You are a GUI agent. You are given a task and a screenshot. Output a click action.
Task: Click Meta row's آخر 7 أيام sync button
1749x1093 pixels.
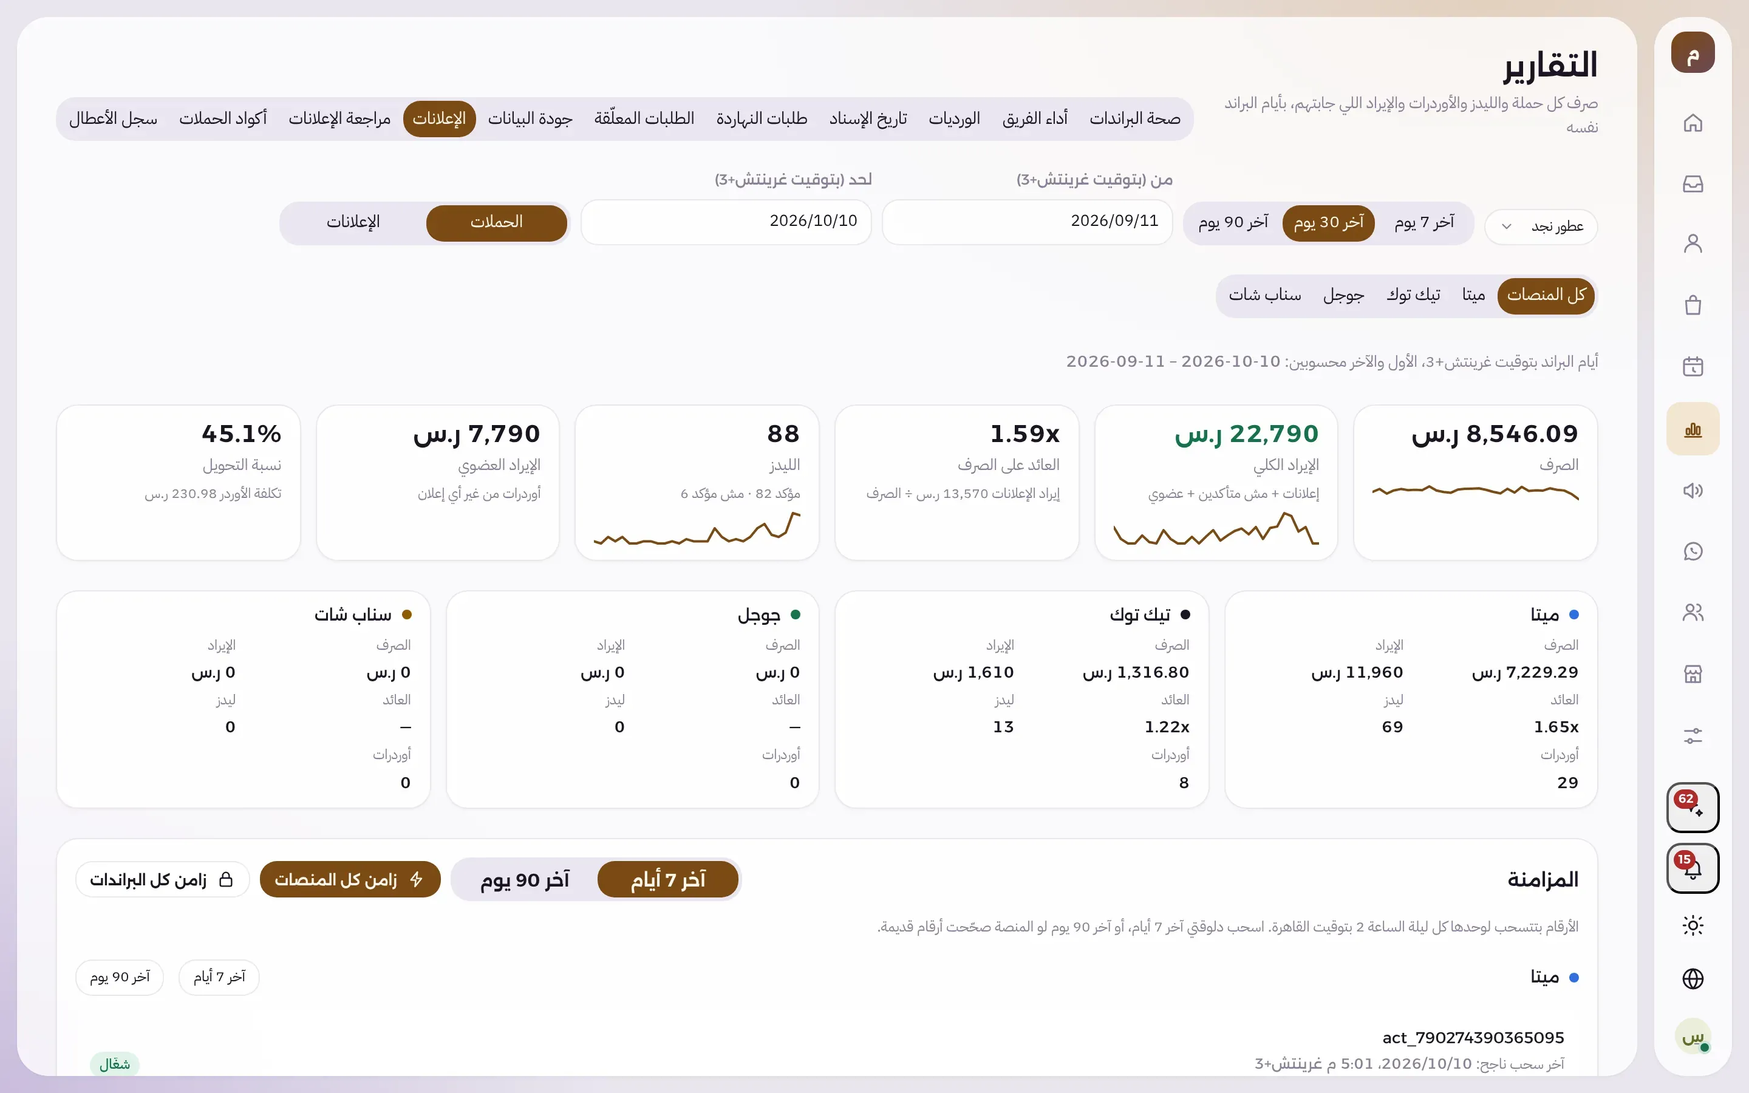(x=219, y=978)
